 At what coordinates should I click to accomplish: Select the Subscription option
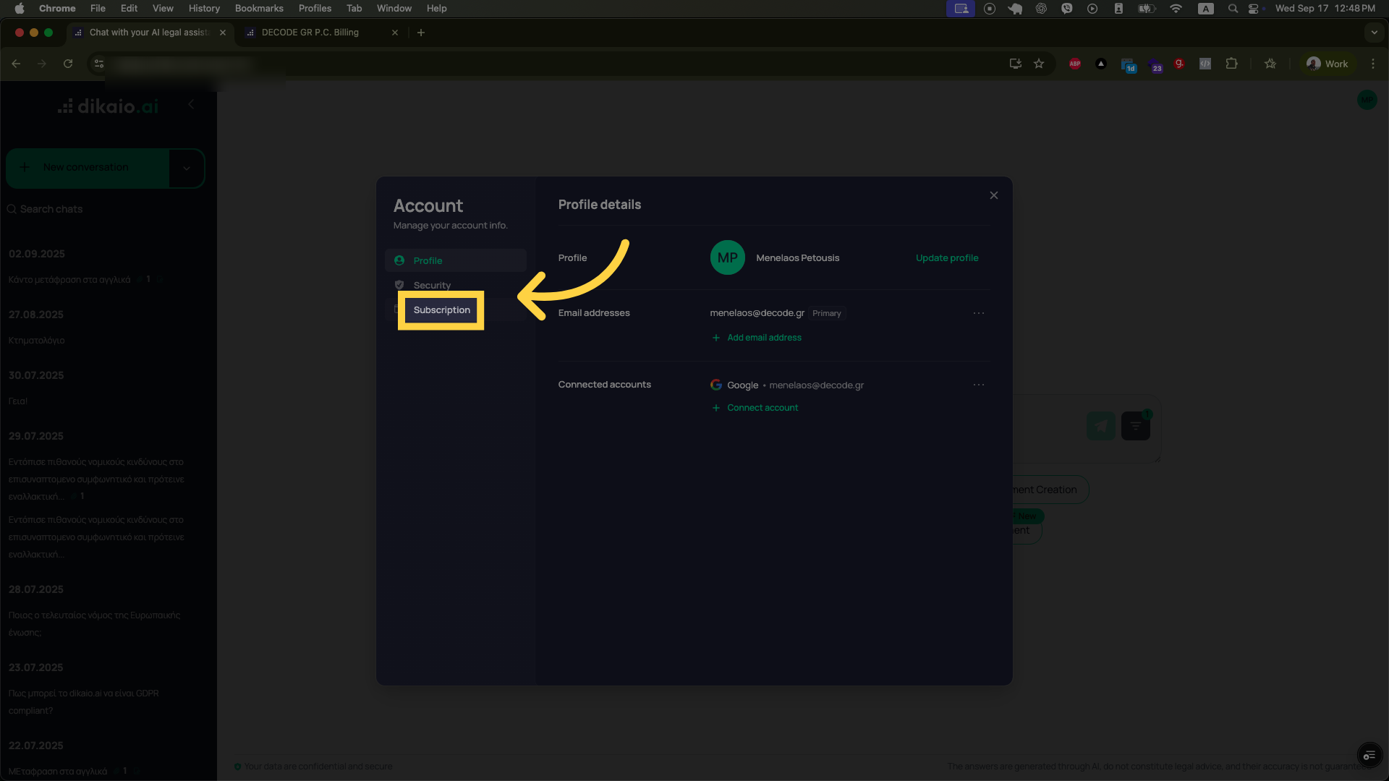pyautogui.click(x=441, y=310)
